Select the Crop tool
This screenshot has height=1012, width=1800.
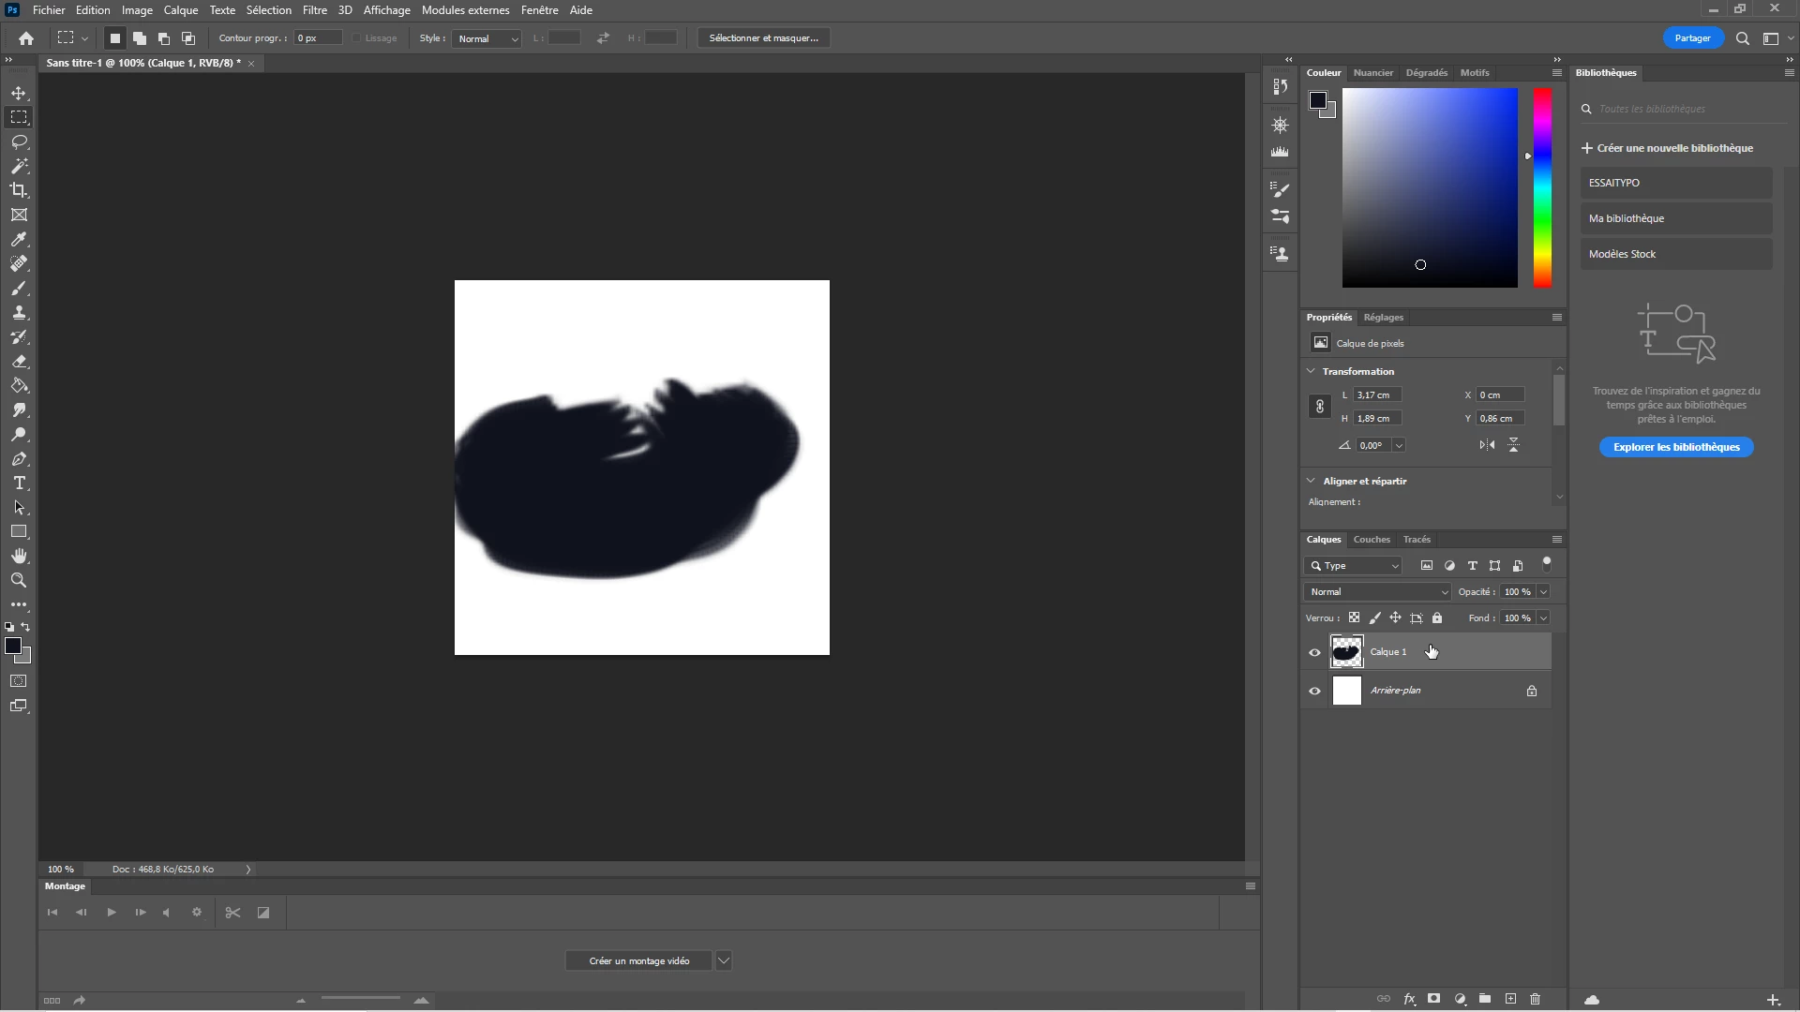19,190
